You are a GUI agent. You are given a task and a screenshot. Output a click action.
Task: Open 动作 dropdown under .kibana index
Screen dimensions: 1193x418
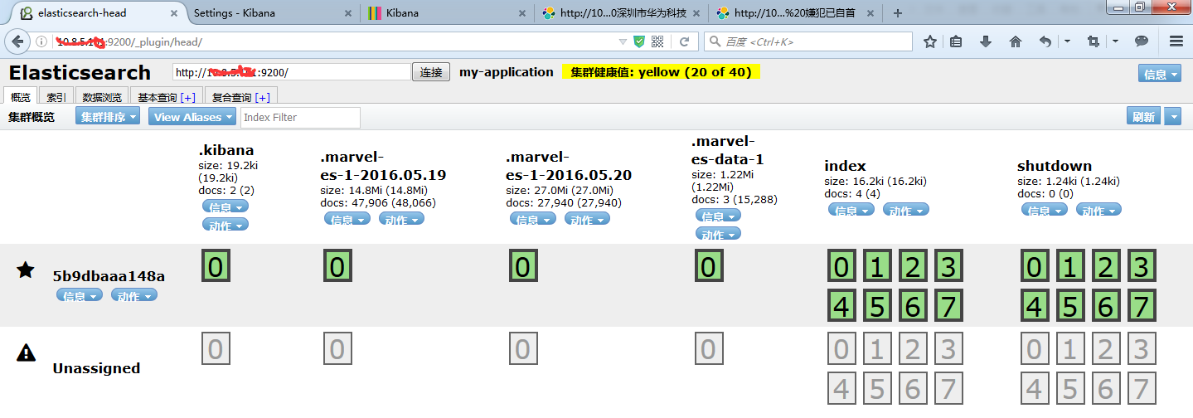tap(226, 224)
